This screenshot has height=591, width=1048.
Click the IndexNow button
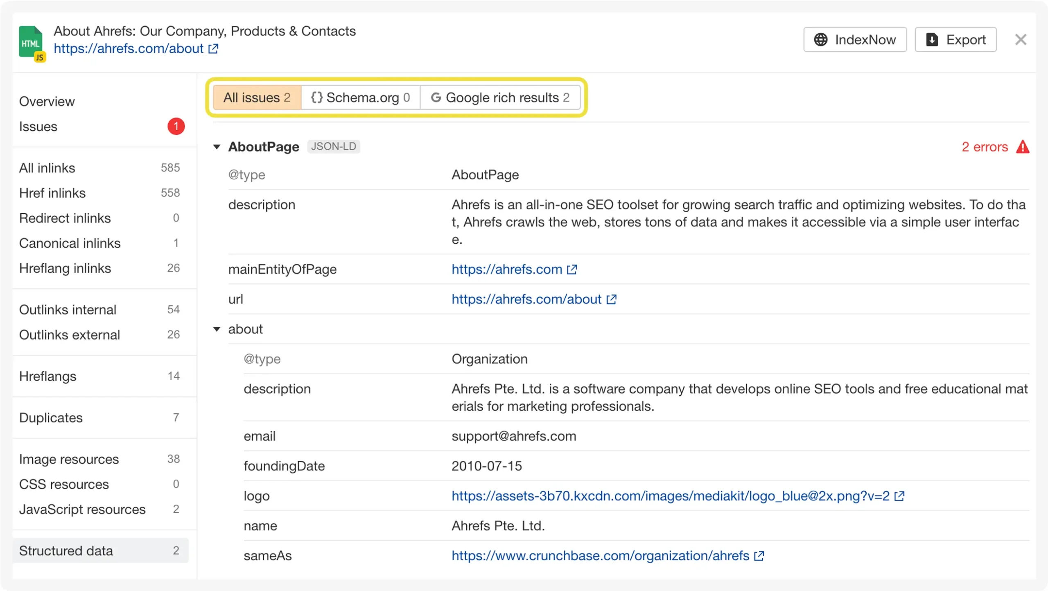[x=855, y=40]
